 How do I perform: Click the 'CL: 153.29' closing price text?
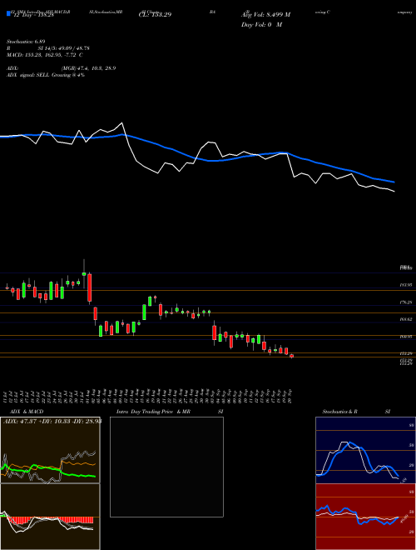(x=155, y=15)
